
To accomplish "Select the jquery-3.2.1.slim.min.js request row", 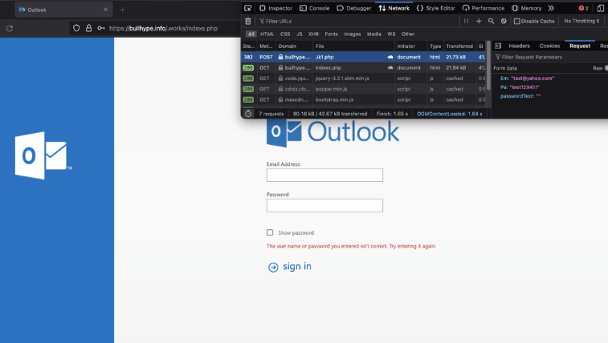I will [363, 78].
